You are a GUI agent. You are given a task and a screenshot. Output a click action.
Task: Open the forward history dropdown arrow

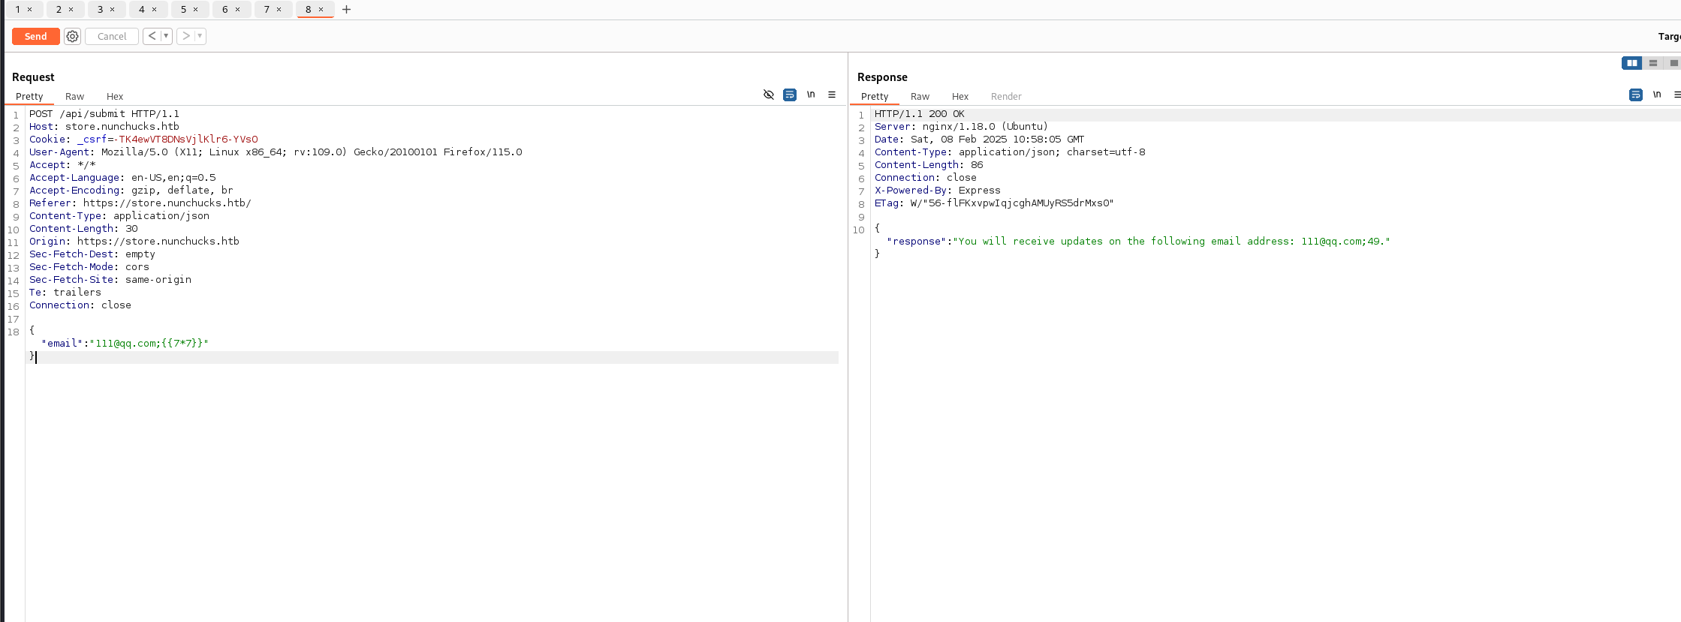pyautogui.click(x=200, y=36)
